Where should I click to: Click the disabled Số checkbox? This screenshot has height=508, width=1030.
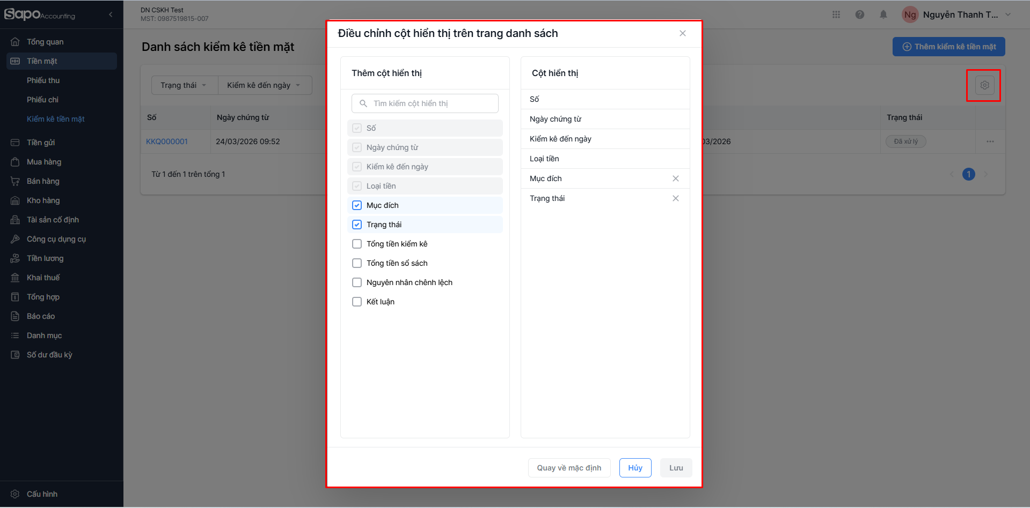[x=357, y=128]
